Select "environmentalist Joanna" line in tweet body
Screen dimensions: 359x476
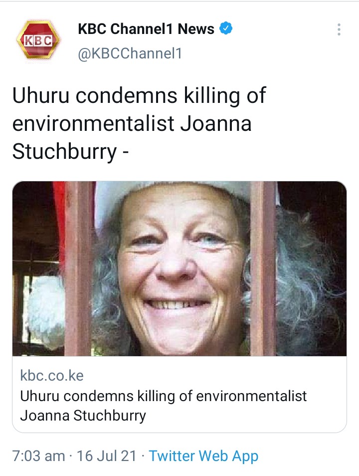click(x=132, y=124)
